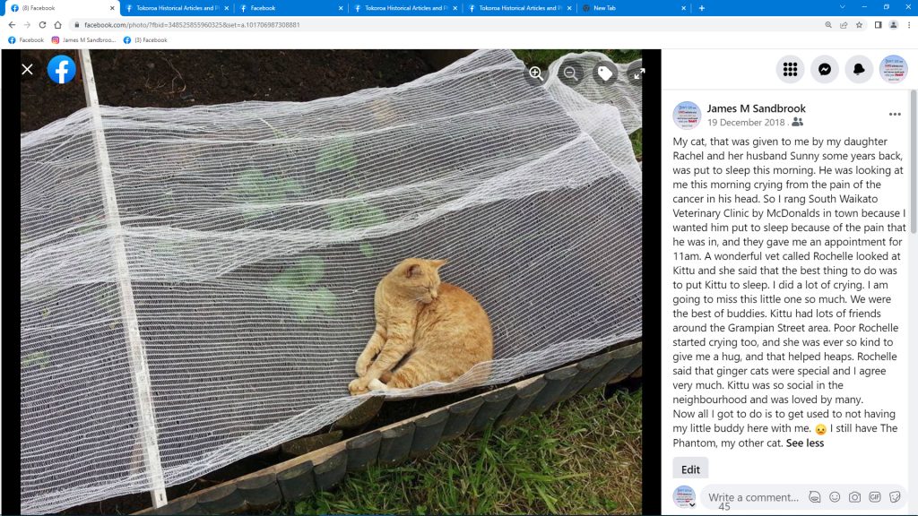The width and height of the screenshot is (918, 516).
Task: Go to Facebook home via logo
Action: click(62, 69)
